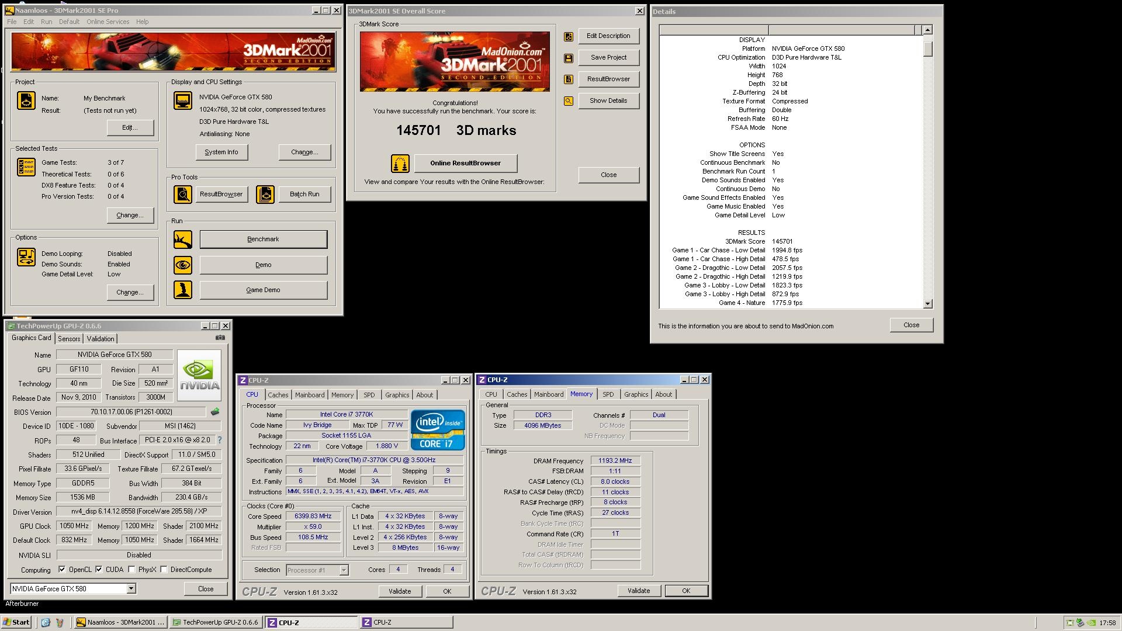Enable the DirectCompute checkbox

pos(164,570)
